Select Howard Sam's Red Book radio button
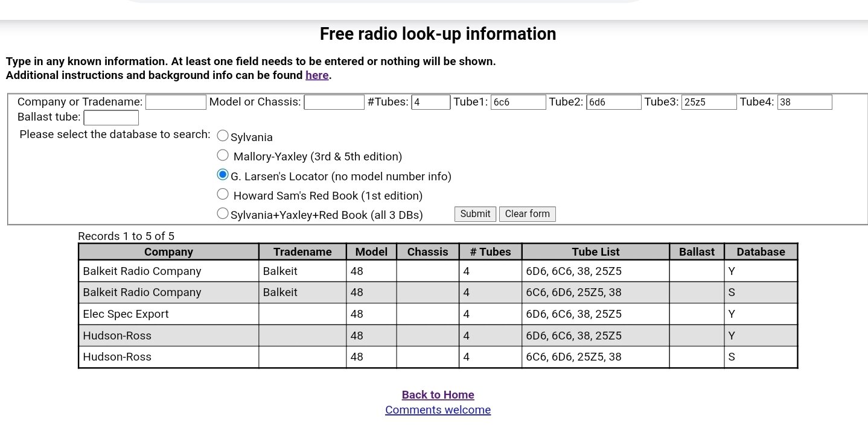This screenshot has width=868, height=445. point(223,194)
